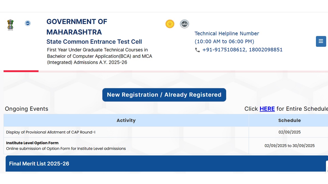Collapse the Ongoing Events schedule table
This screenshot has width=328, height=184.
pos(27,109)
